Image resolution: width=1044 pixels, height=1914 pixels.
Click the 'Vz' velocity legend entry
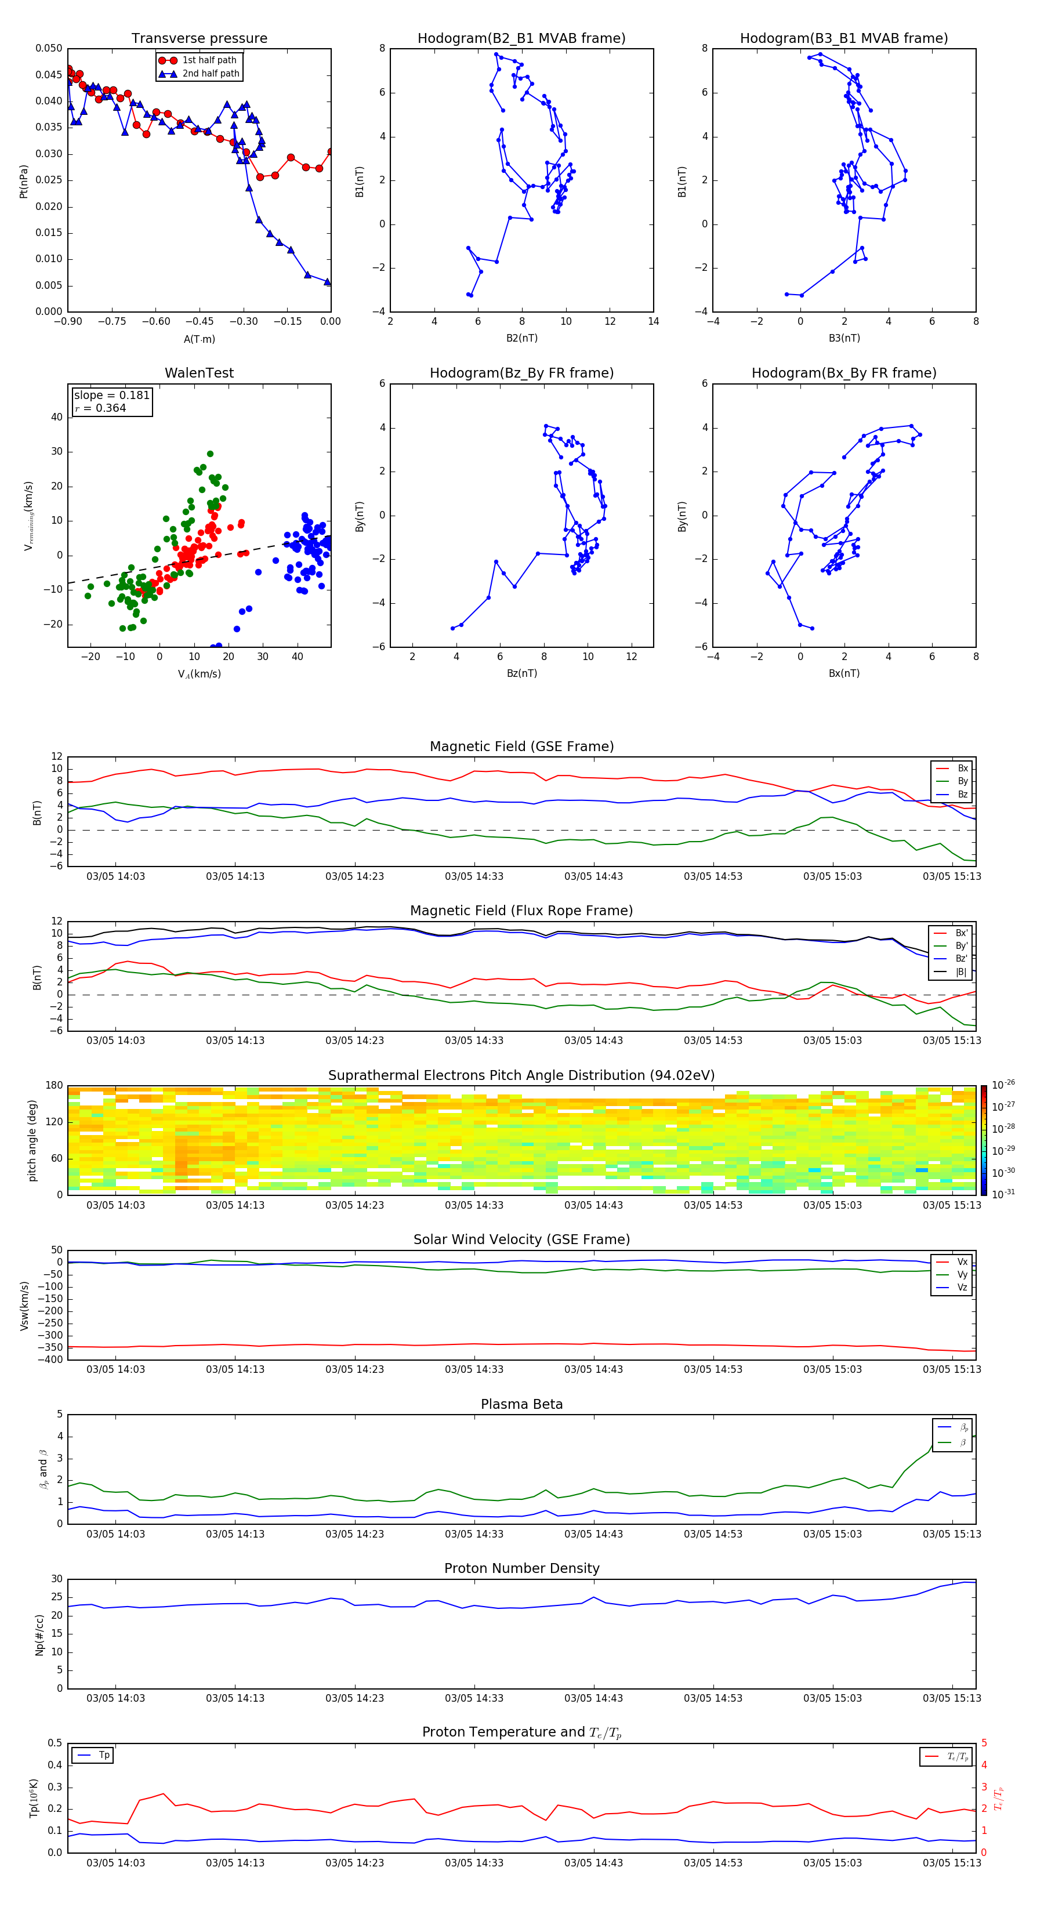(952, 1288)
